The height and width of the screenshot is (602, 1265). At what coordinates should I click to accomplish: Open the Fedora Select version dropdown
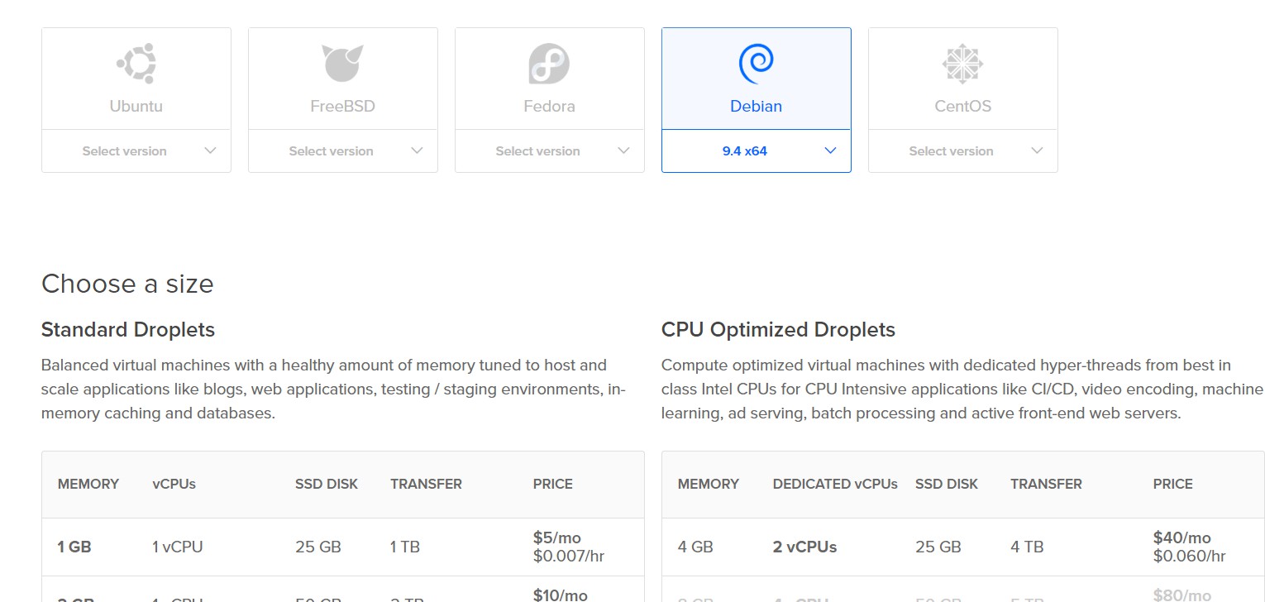point(549,151)
